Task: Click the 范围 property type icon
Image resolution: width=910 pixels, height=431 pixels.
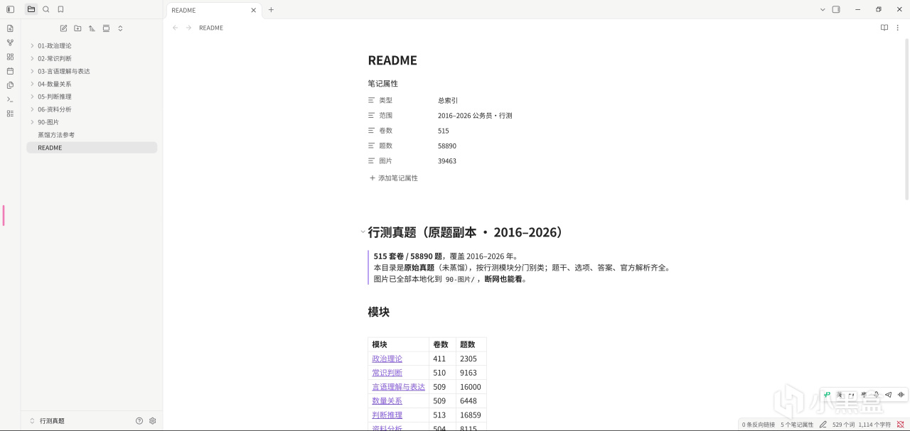Action: coord(371,115)
